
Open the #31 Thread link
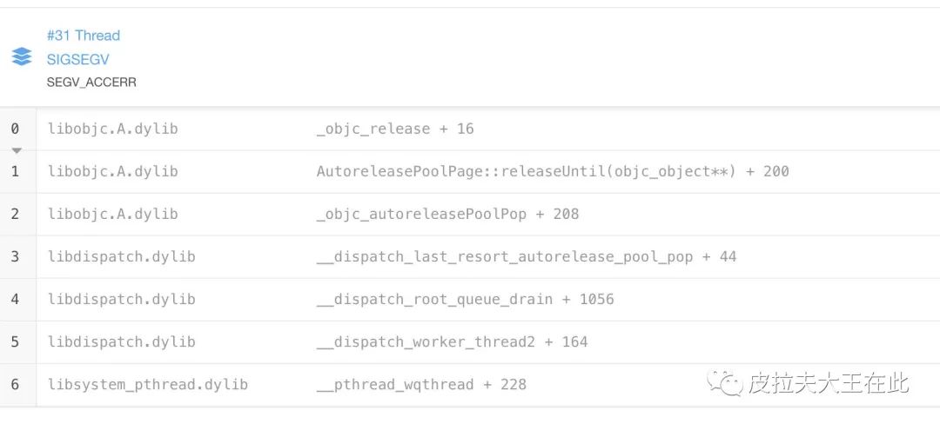coord(84,36)
